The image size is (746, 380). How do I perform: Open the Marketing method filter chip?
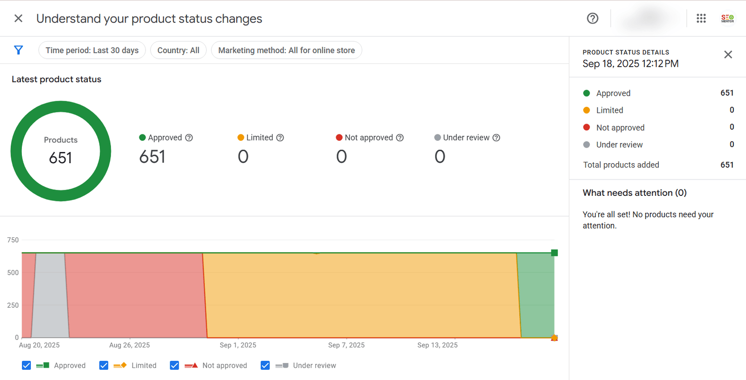tap(286, 50)
